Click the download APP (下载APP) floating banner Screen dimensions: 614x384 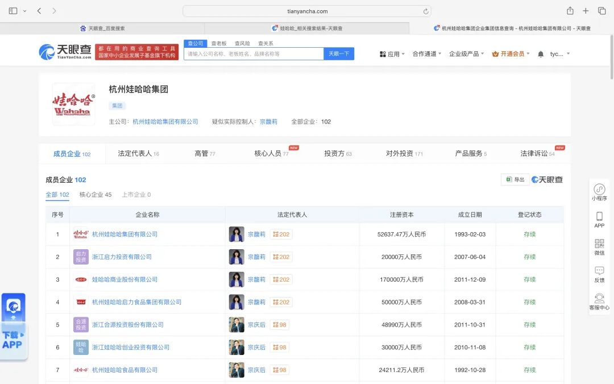14,327
